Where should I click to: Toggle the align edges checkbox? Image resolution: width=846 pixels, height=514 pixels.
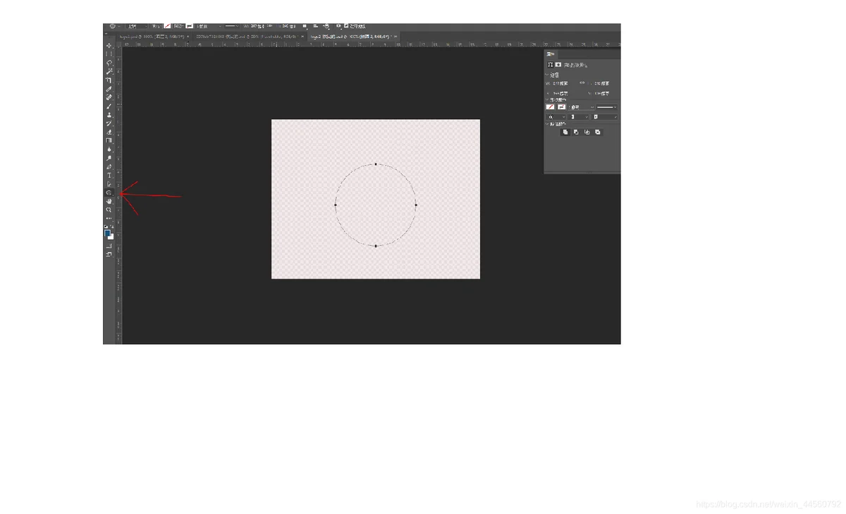coord(346,25)
